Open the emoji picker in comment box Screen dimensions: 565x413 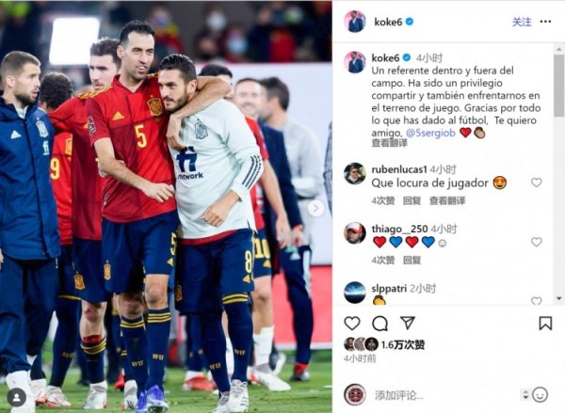540,394
